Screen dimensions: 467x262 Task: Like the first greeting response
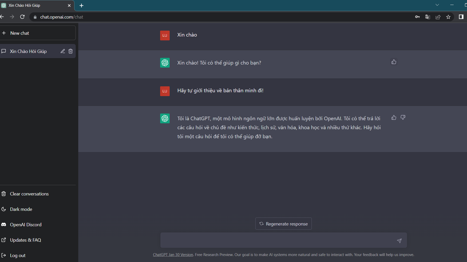pyautogui.click(x=394, y=62)
